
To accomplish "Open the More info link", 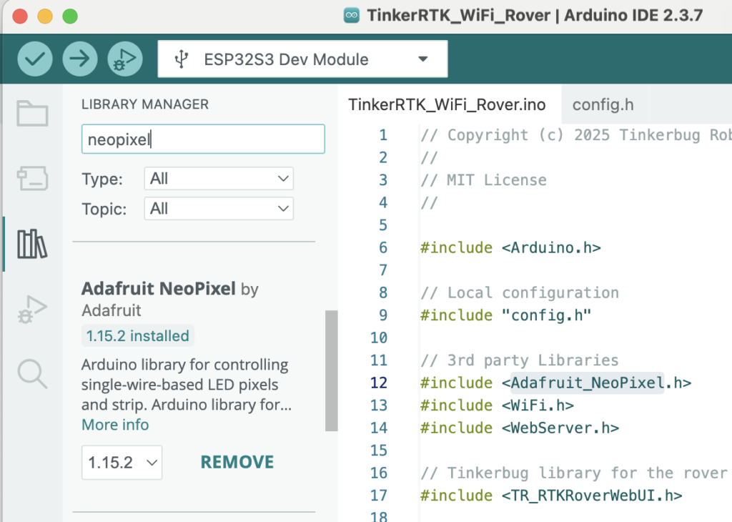I will click(x=115, y=425).
